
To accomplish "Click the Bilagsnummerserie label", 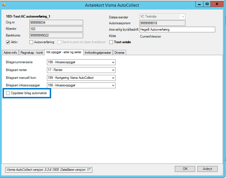I will (19, 62).
